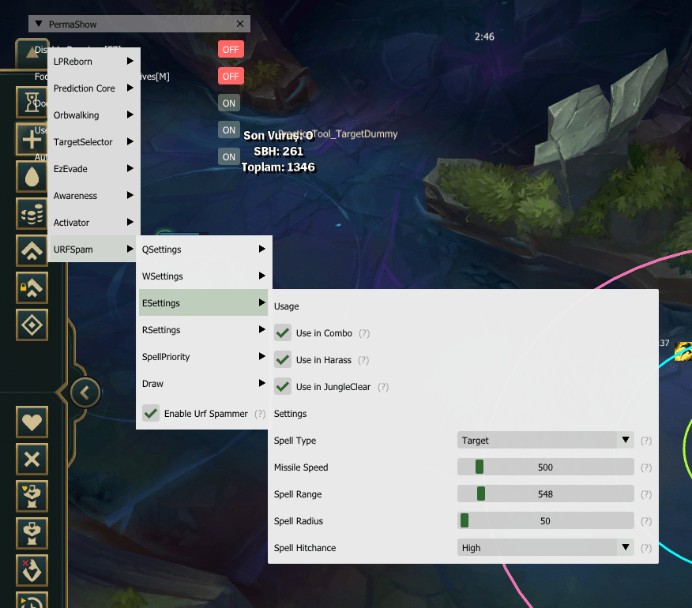This screenshot has height=608, width=692.
Task: Expand WSettings submenu
Action: point(204,276)
